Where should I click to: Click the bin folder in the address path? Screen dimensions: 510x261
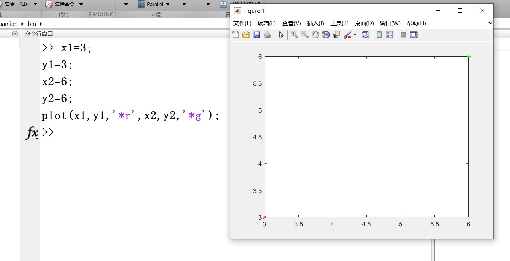click(x=32, y=24)
